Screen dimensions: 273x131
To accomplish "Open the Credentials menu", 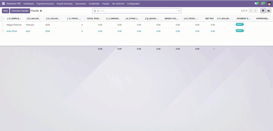I will 94,4.
